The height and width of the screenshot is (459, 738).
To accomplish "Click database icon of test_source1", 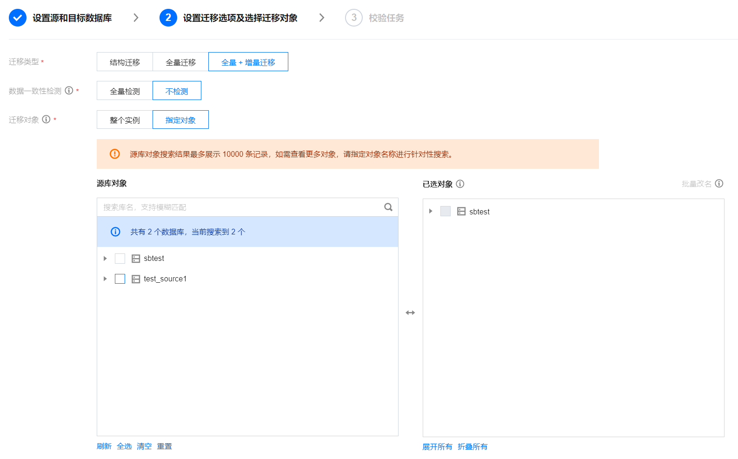I will 136,279.
